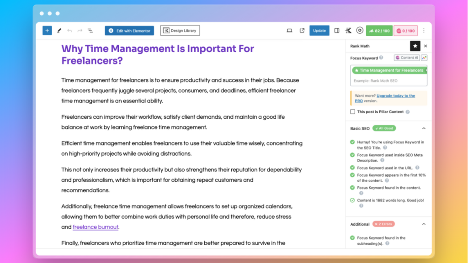Redo the last undone change

coord(80,31)
